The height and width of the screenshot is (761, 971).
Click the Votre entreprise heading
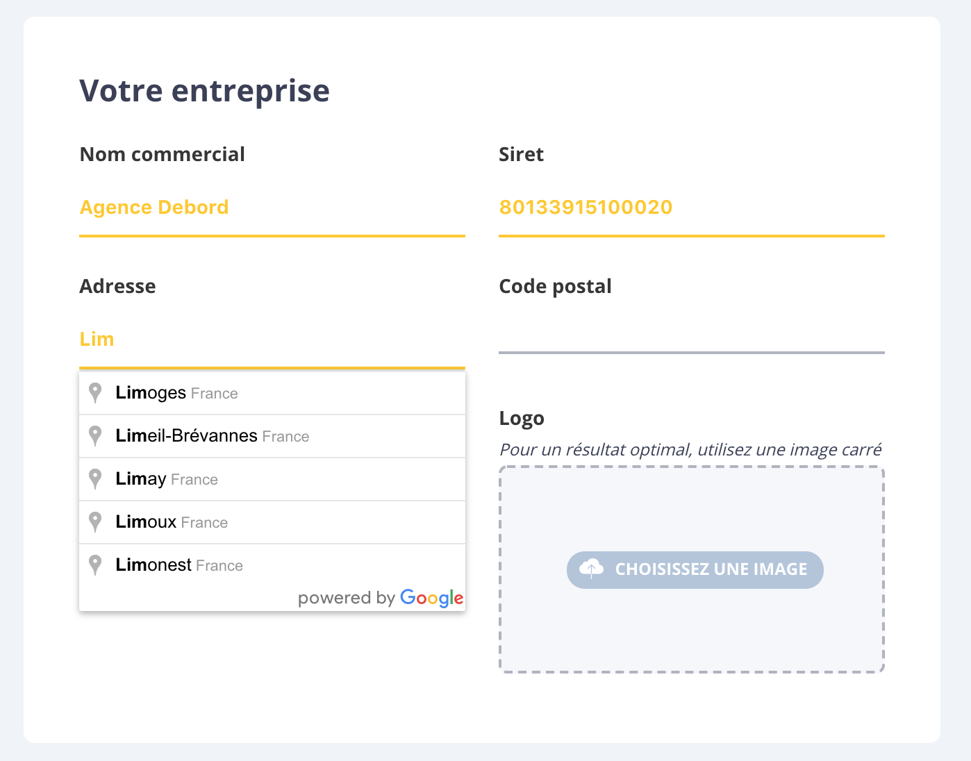pyautogui.click(x=205, y=90)
